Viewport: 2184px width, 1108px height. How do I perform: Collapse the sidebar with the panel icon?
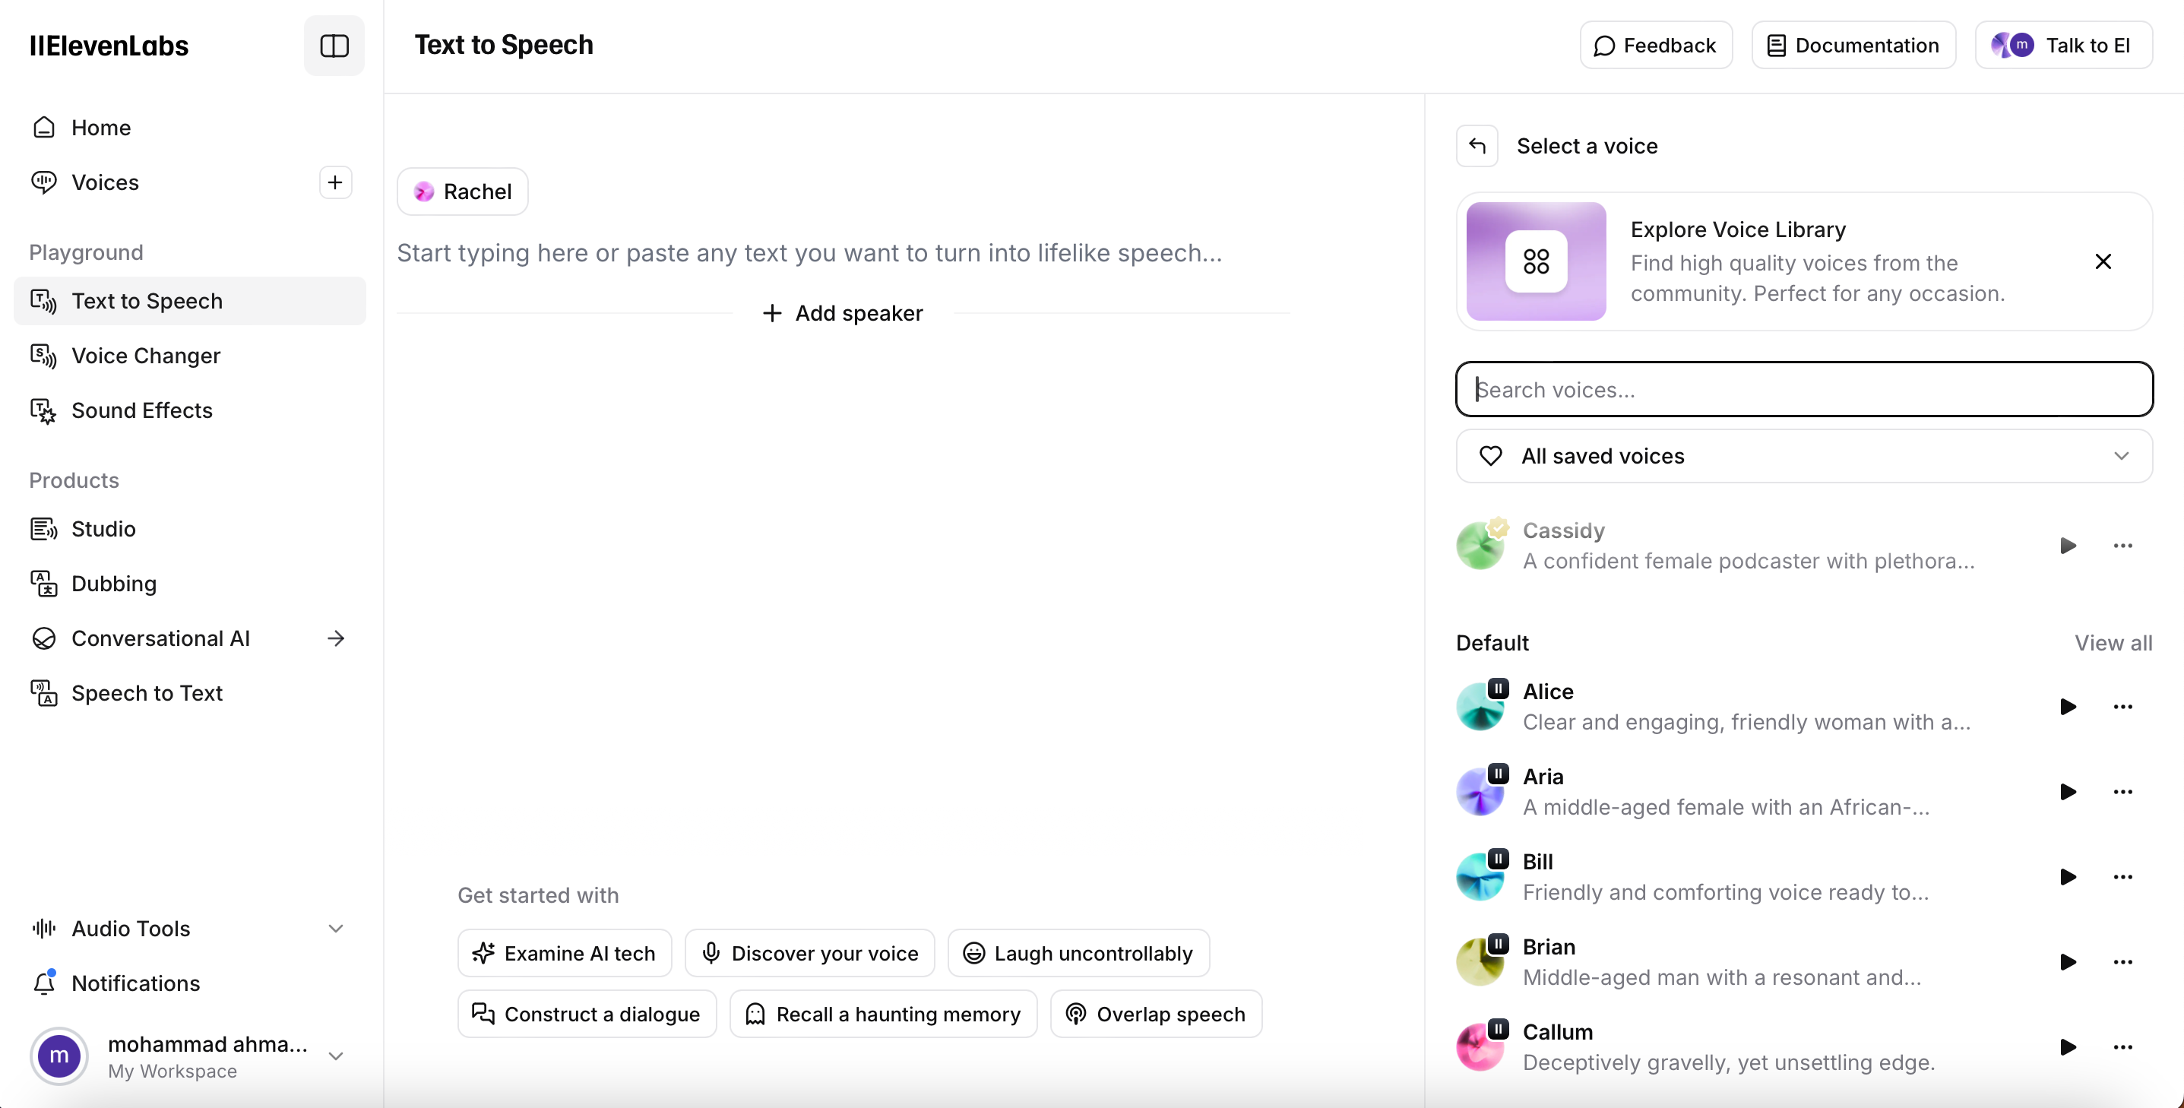click(x=334, y=46)
